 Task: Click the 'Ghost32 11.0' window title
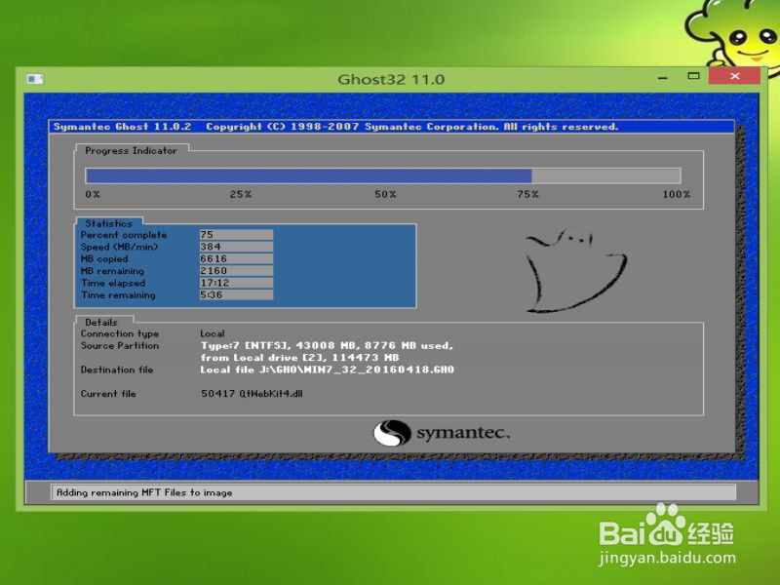[x=391, y=80]
